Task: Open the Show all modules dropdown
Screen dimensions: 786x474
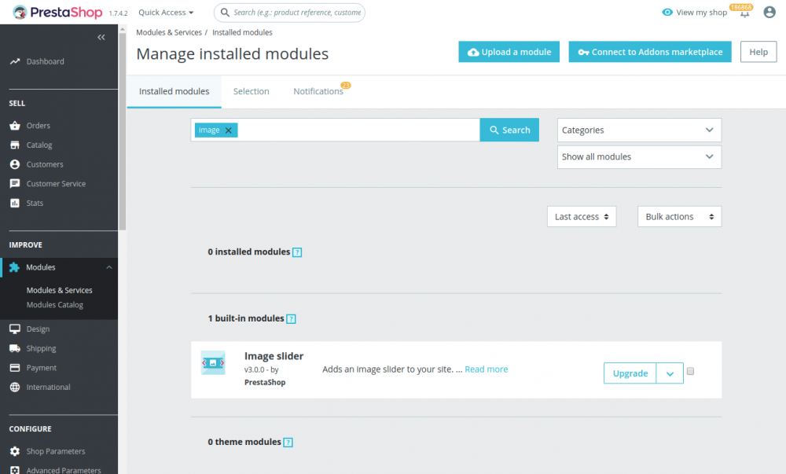Action: click(x=639, y=156)
